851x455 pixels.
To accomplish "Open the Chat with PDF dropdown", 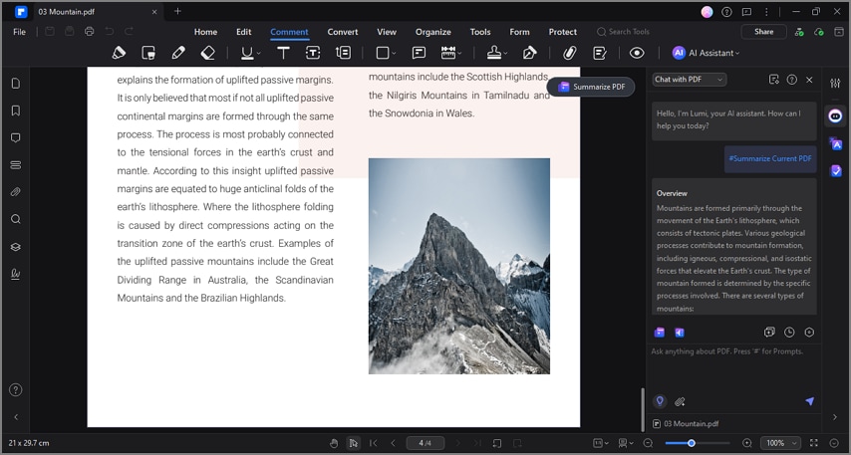I will [x=690, y=80].
